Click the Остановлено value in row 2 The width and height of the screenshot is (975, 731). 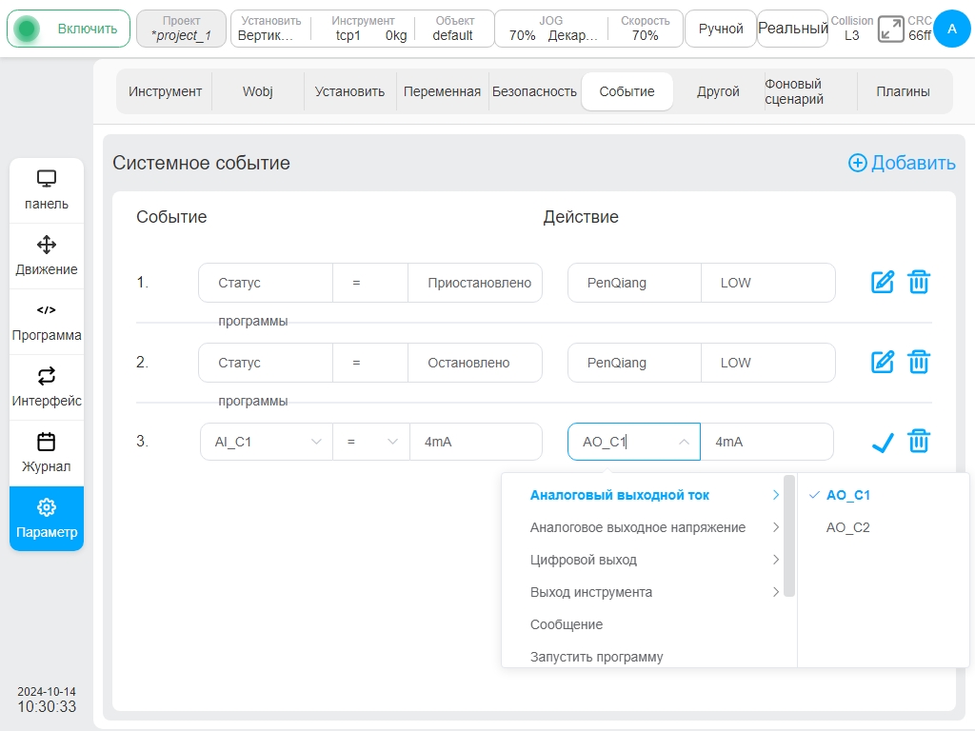[x=475, y=363]
